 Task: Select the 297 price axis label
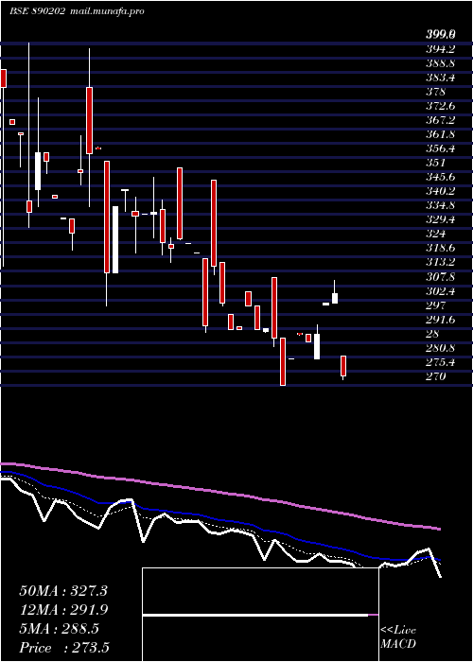pyautogui.click(x=435, y=305)
